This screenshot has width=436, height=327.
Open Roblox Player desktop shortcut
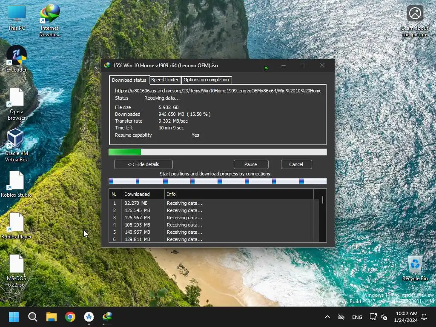tap(17, 226)
